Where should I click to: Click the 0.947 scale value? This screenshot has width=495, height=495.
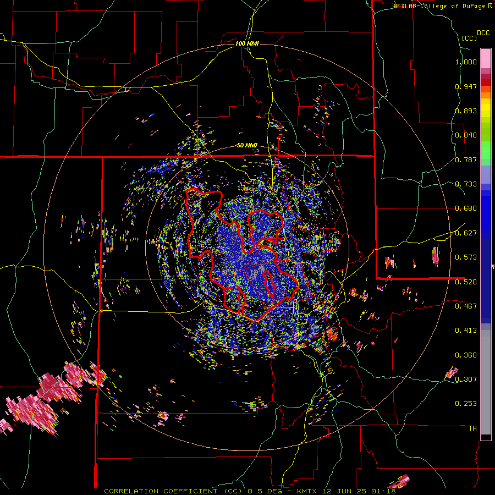click(466, 86)
